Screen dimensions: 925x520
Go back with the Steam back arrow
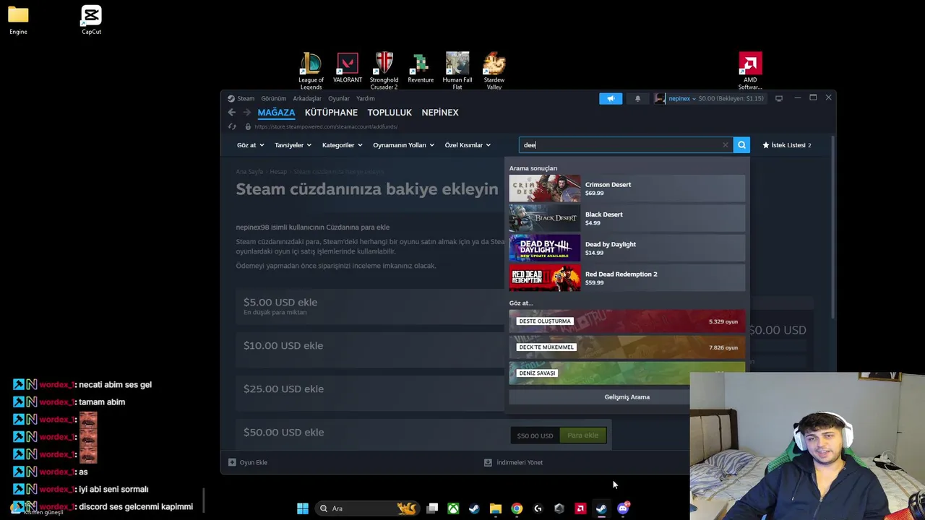tap(231, 112)
